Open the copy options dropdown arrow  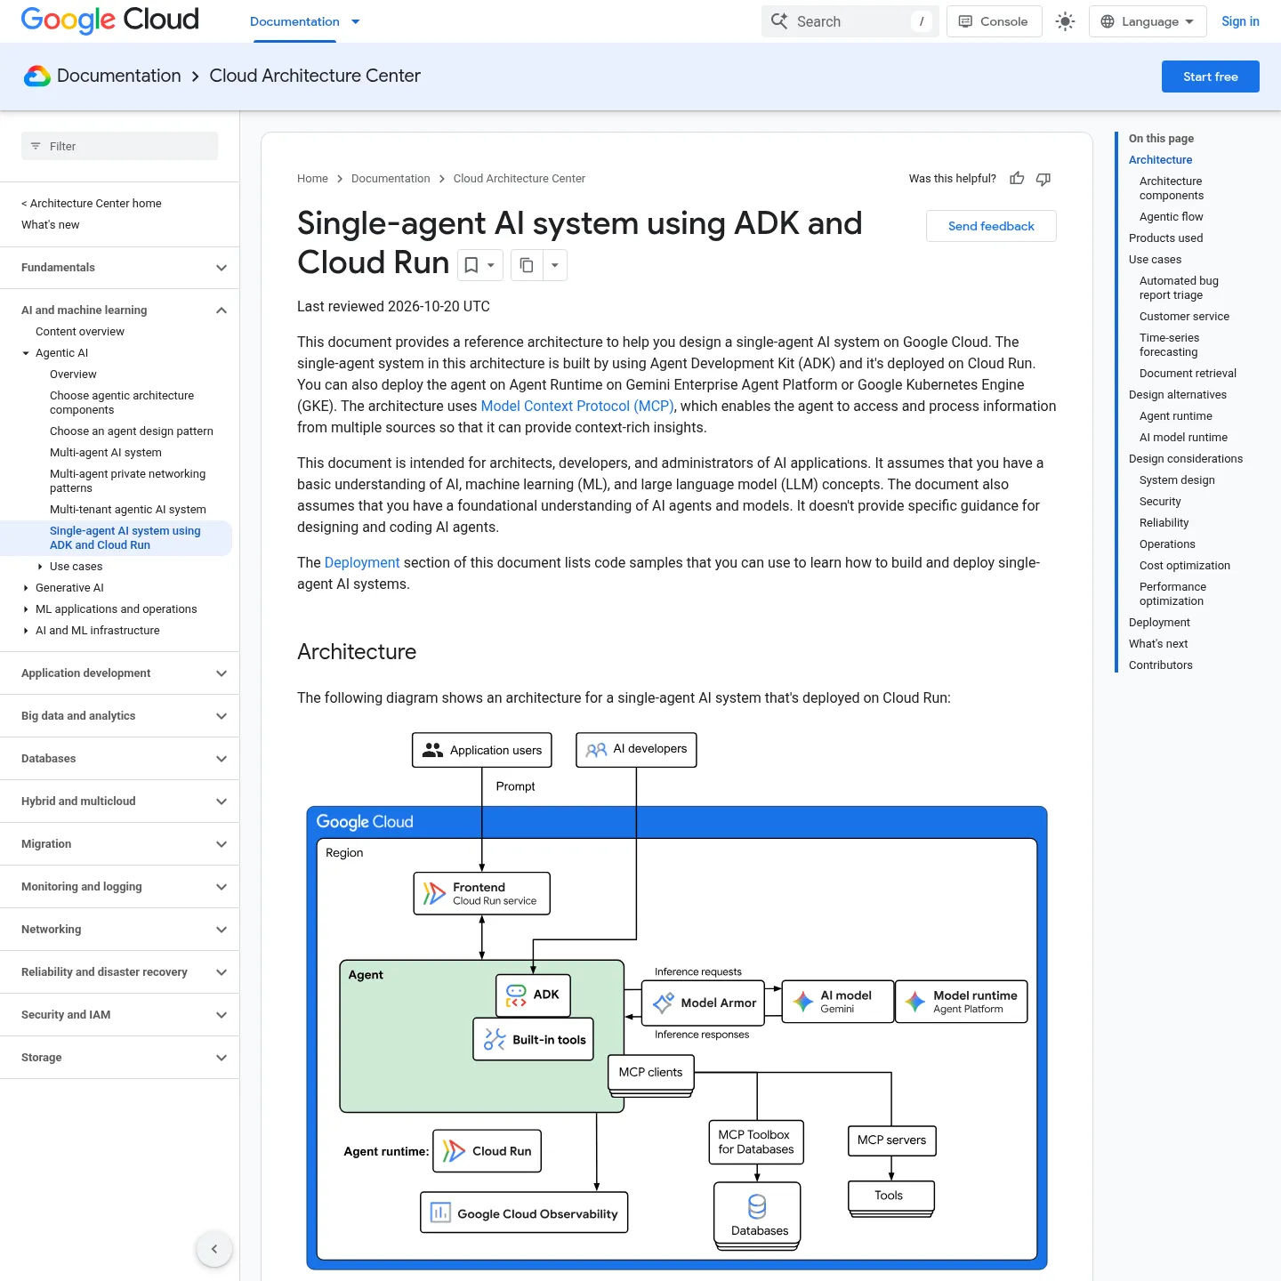554,265
